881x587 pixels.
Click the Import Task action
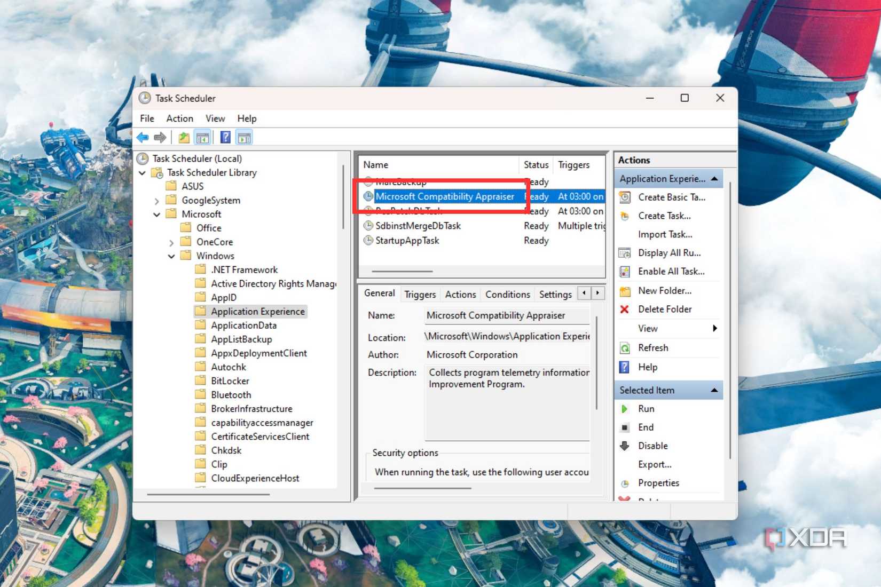click(665, 234)
